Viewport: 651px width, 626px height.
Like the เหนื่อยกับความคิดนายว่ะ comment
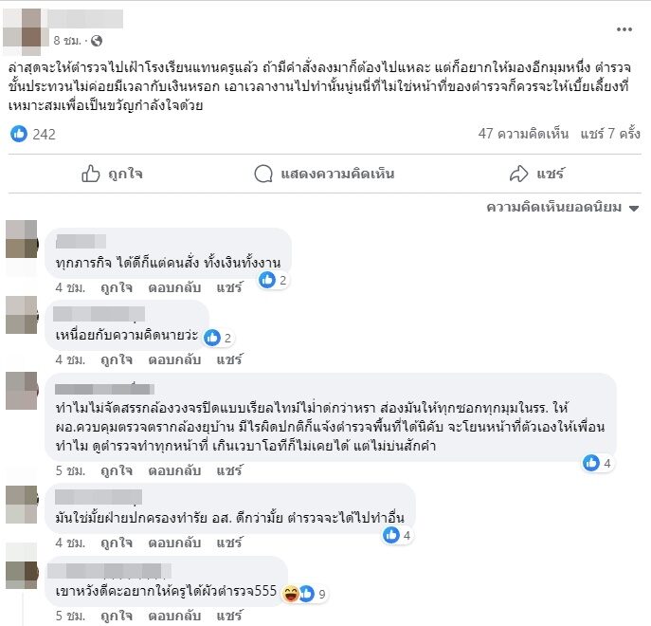117,359
